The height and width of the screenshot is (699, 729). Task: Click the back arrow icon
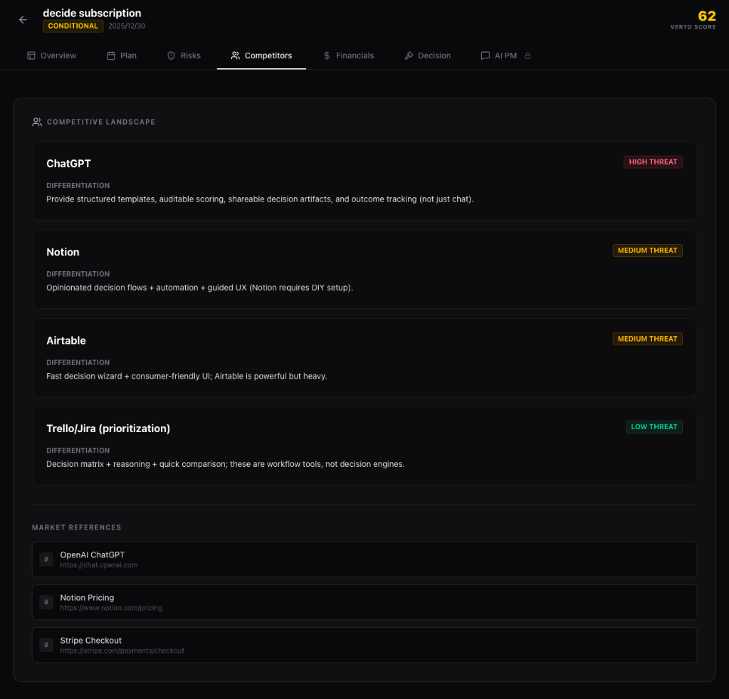point(23,20)
